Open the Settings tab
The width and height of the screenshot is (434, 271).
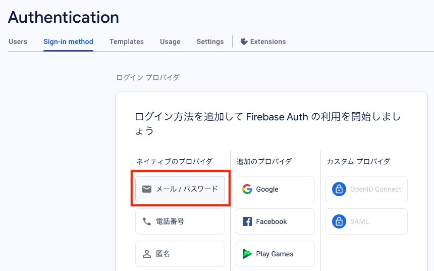pyautogui.click(x=210, y=41)
